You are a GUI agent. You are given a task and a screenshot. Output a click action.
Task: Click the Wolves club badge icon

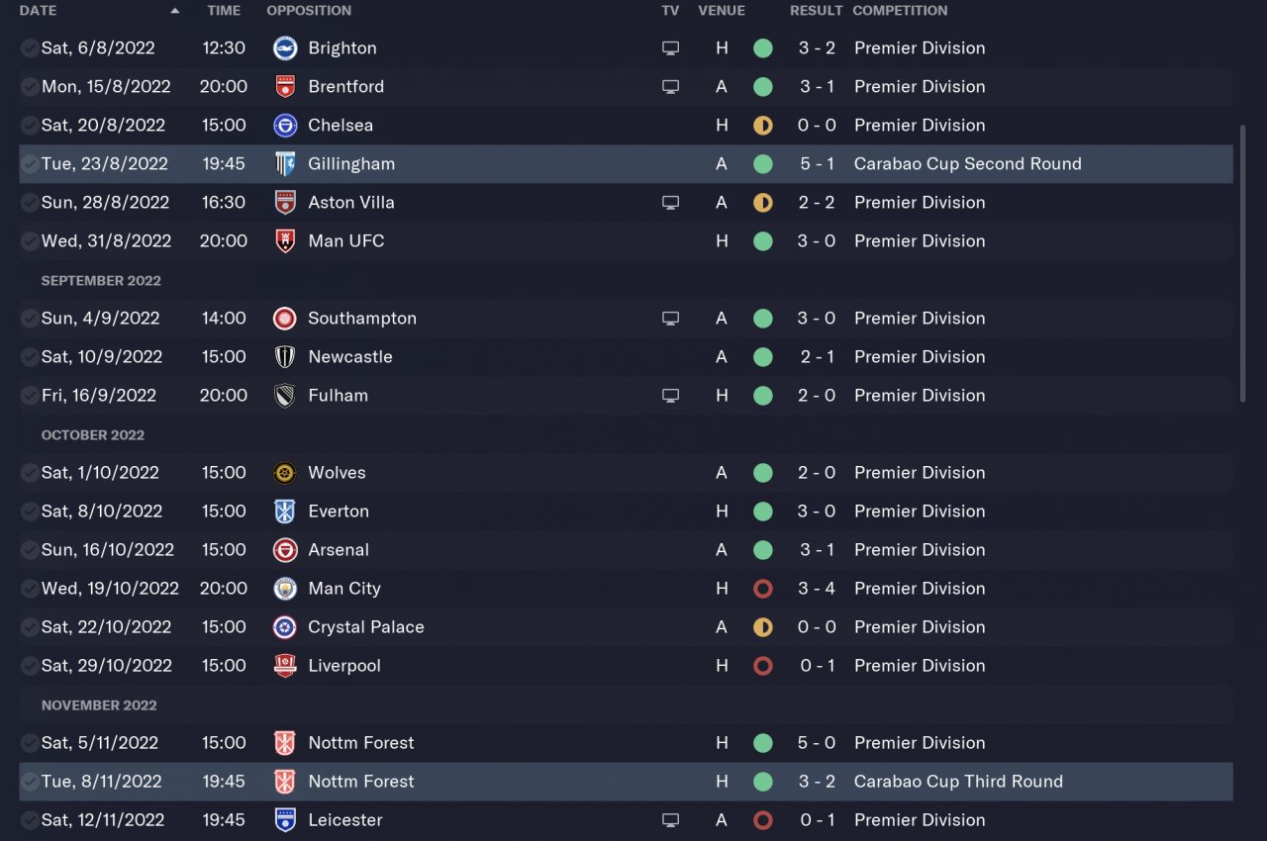(285, 472)
